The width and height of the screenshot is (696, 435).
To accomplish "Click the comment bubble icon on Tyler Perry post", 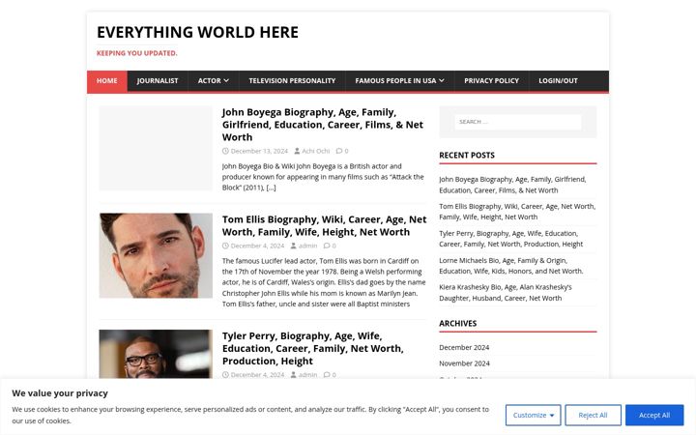I will [327, 375].
